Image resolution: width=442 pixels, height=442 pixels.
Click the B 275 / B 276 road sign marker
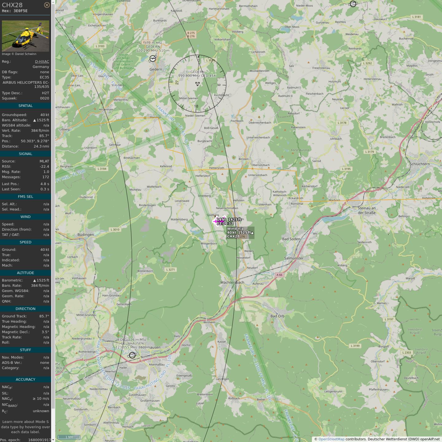191,35
